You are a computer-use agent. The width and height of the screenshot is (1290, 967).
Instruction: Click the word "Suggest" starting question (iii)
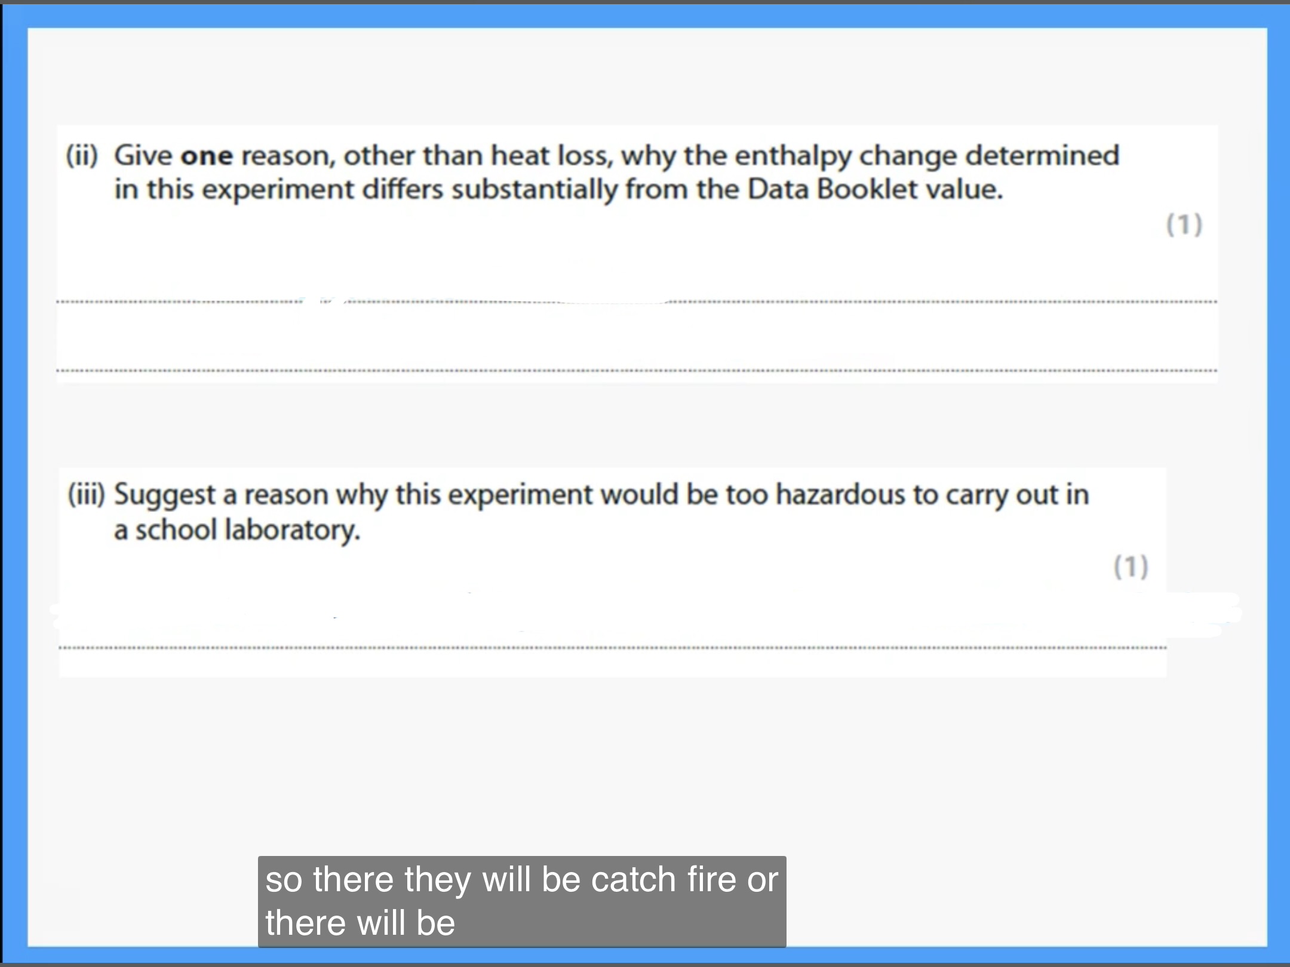point(164,495)
